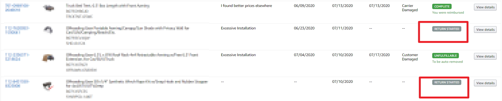This screenshot has height=101, width=502.
Task: Open the order ID link in second row
Action: 17,30
